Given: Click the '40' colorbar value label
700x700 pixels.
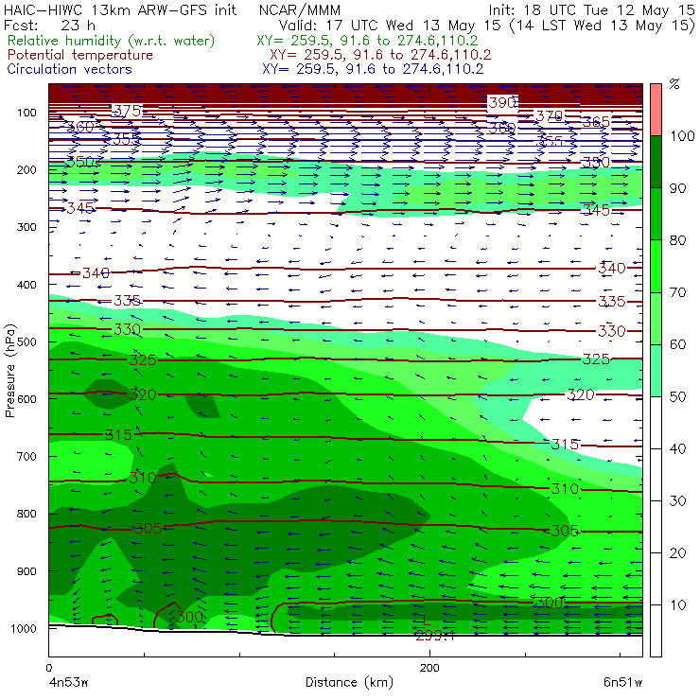Looking at the screenshot, I should pyautogui.click(x=677, y=448).
